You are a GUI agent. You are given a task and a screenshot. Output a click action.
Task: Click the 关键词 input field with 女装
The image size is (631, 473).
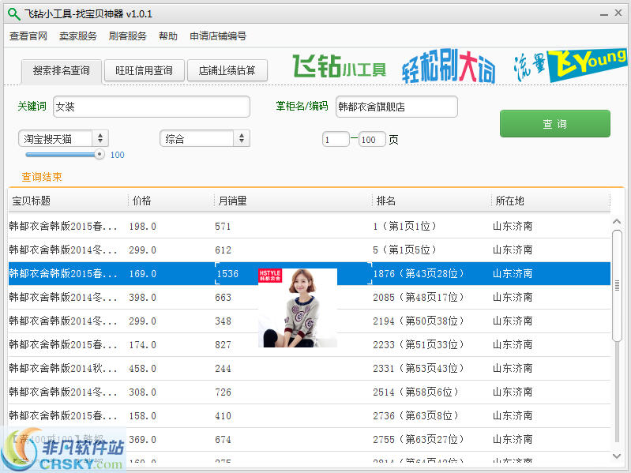click(x=152, y=107)
